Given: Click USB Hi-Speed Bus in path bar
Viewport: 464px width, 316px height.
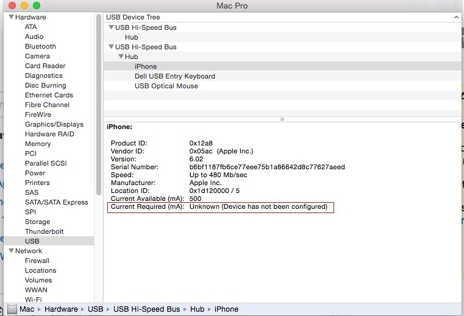Looking at the screenshot, I should (146, 309).
